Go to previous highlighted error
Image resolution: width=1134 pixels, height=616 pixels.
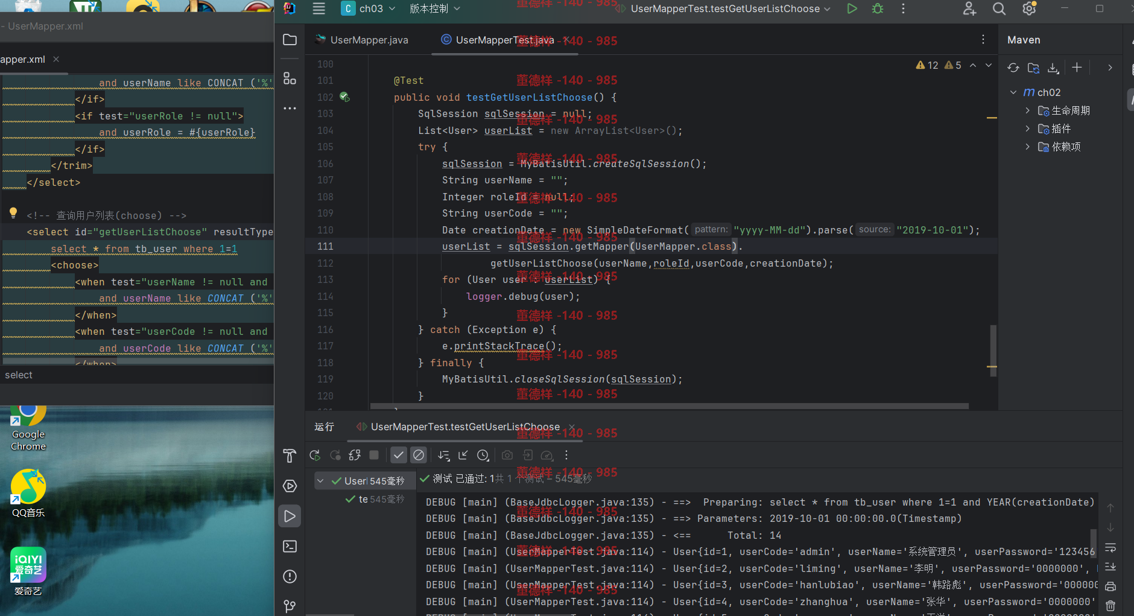coord(973,65)
